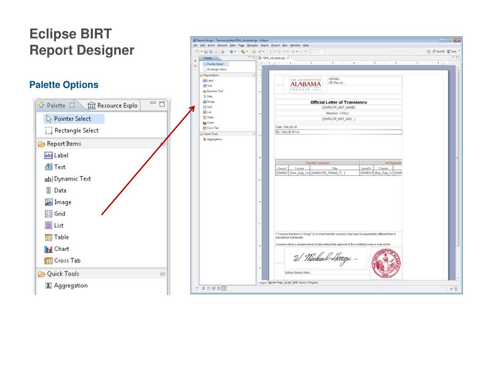Open the Project menu in Eclipse
The height and width of the screenshot is (365, 487).
tap(275, 45)
